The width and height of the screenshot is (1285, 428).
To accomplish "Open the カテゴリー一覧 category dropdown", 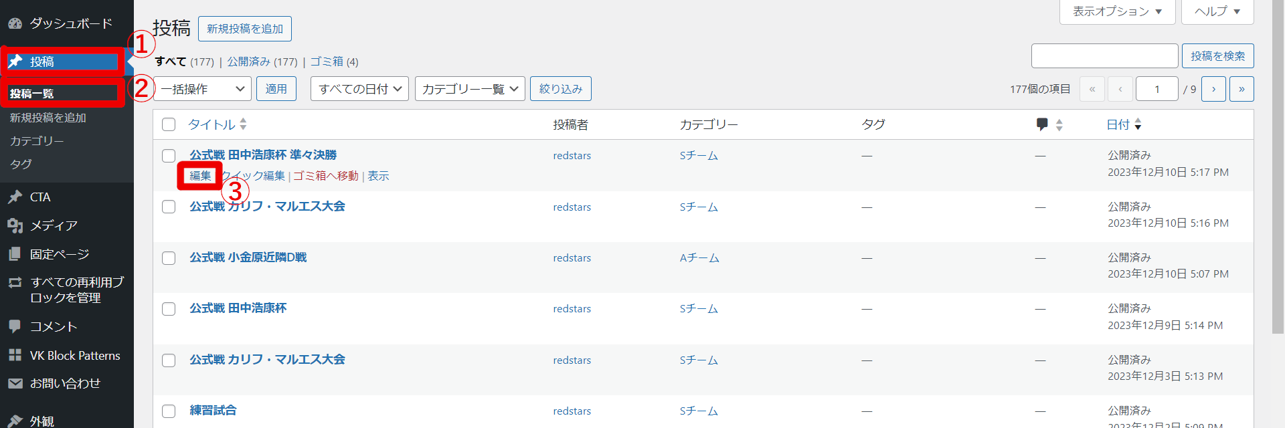I will point(470,89).
